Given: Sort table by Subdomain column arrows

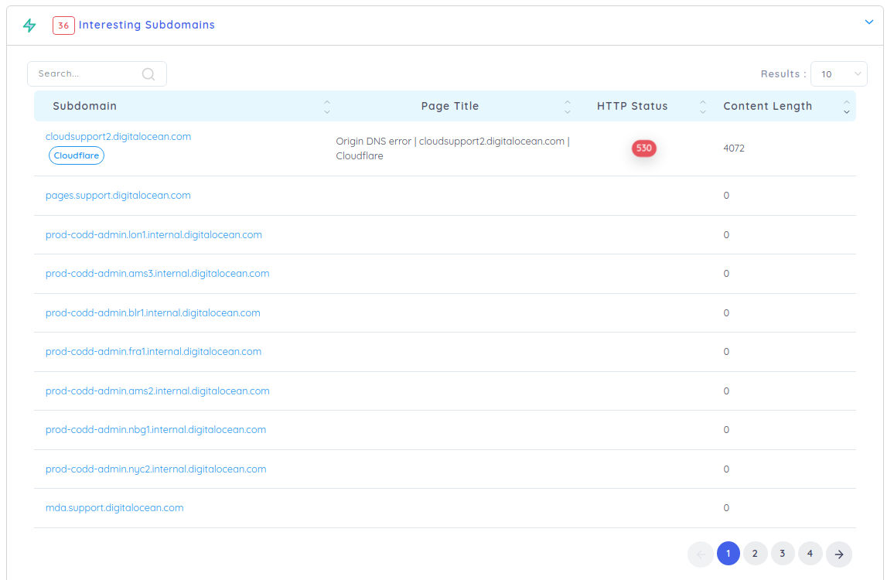Looking at the screenshot, I should click(x=326, y=107).
